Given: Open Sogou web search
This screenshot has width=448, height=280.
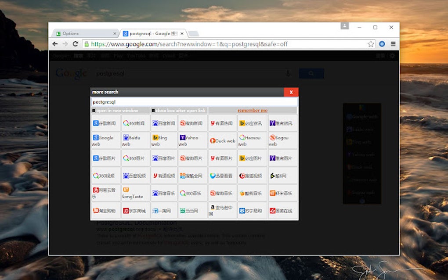Looking at the screenshot, I should pyautogui.click(x=281, y=141).
